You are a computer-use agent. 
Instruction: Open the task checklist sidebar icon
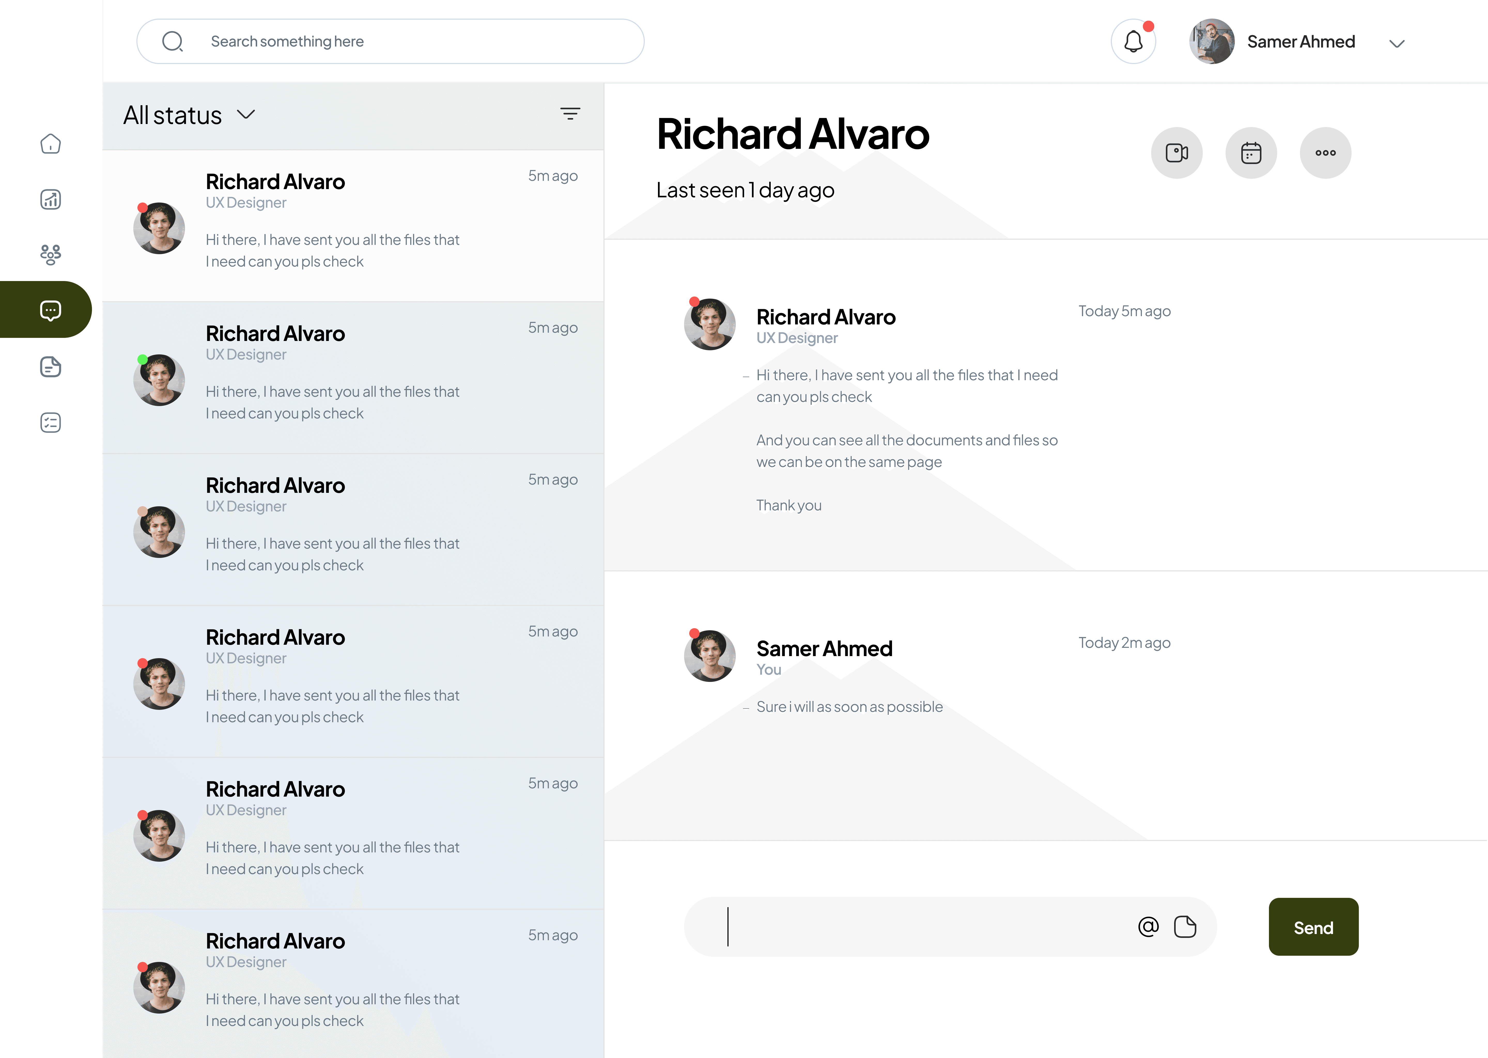[x=50, y=423]
